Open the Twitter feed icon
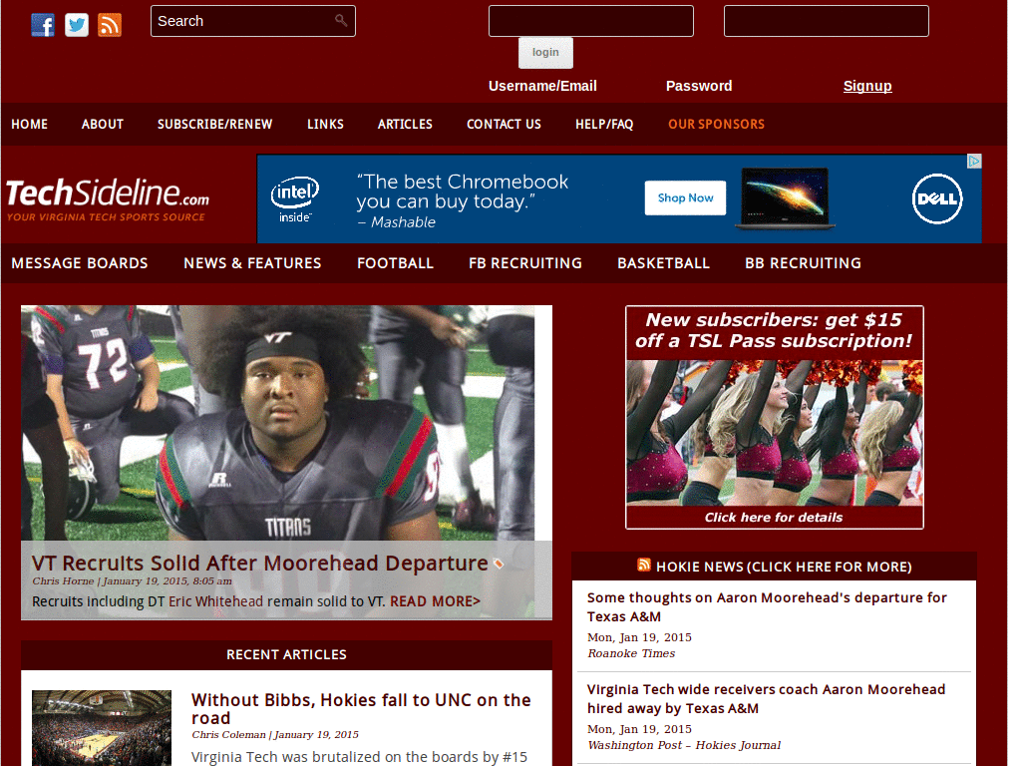Image resolution: width=1021 pixels, height=766 pixels. [x=77, y=25]
